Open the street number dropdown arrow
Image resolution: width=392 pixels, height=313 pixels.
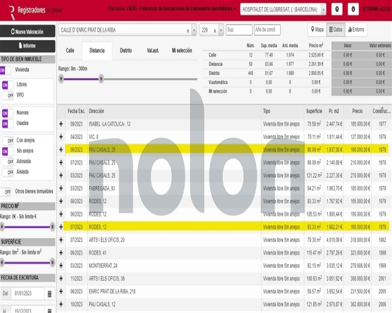coord(221,31)
